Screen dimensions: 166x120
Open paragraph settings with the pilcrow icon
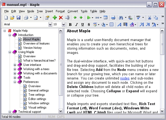125,25
